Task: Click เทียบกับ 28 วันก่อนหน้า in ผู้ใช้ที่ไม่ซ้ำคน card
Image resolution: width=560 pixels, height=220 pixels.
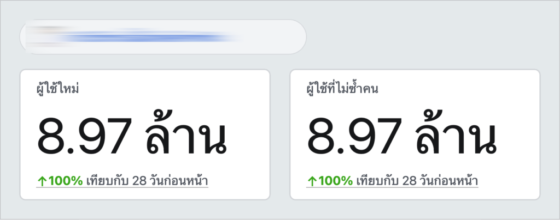Action: (x=417, y=181)
